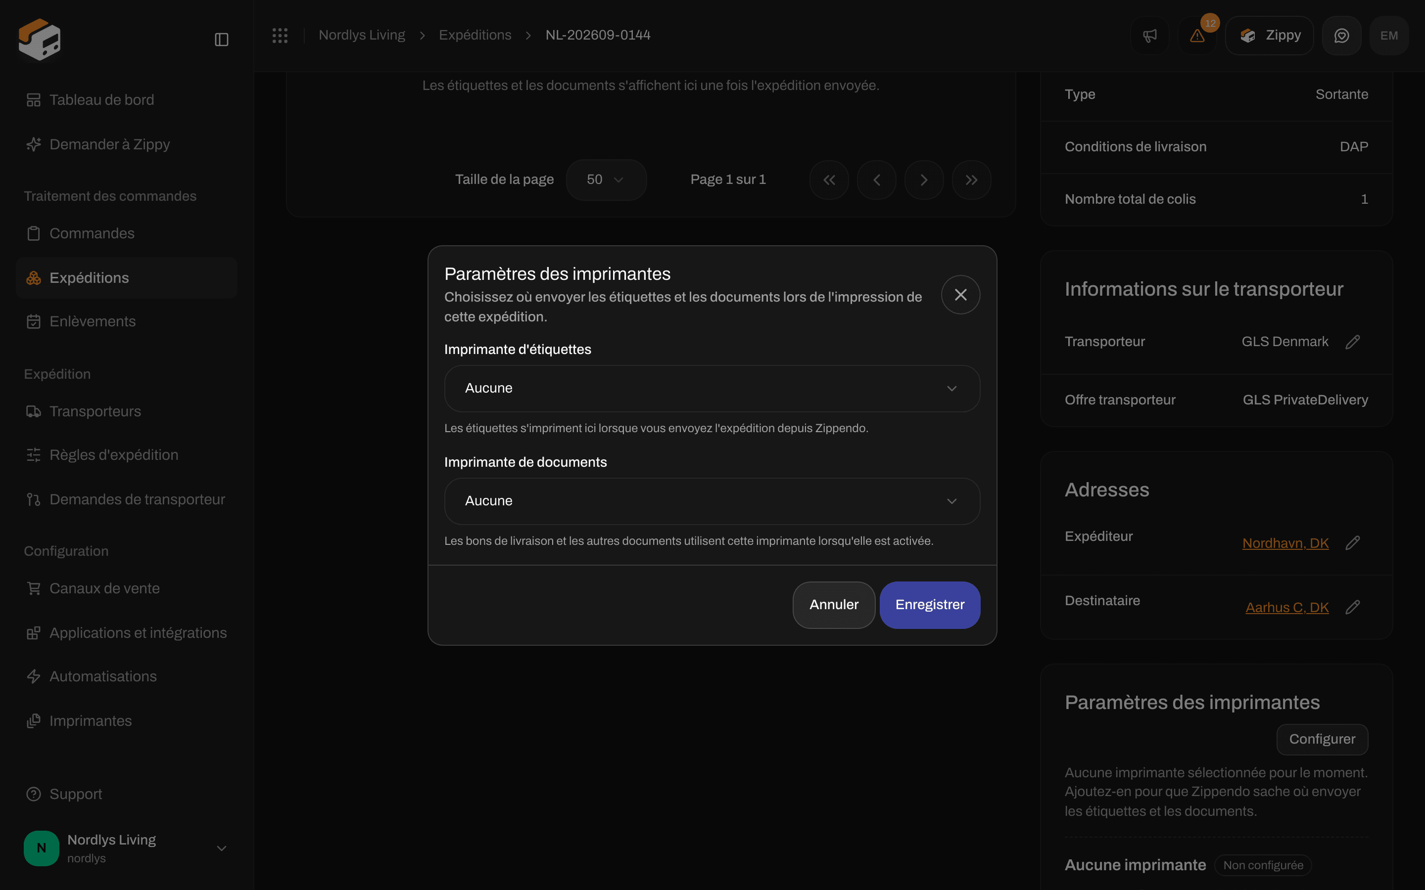Collapse the sidebar with the panel icon
This screenshot has width=1425, height=890.
click(x=221, y=40)
